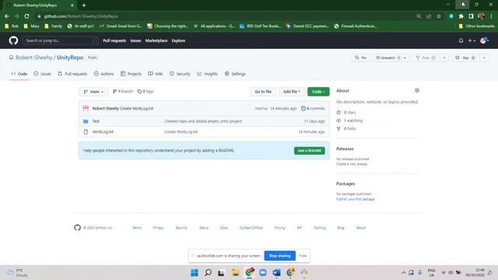The height and width of the screenshot is (280, 498).
Task: Open a new browser tab
Action: (84, 5)
